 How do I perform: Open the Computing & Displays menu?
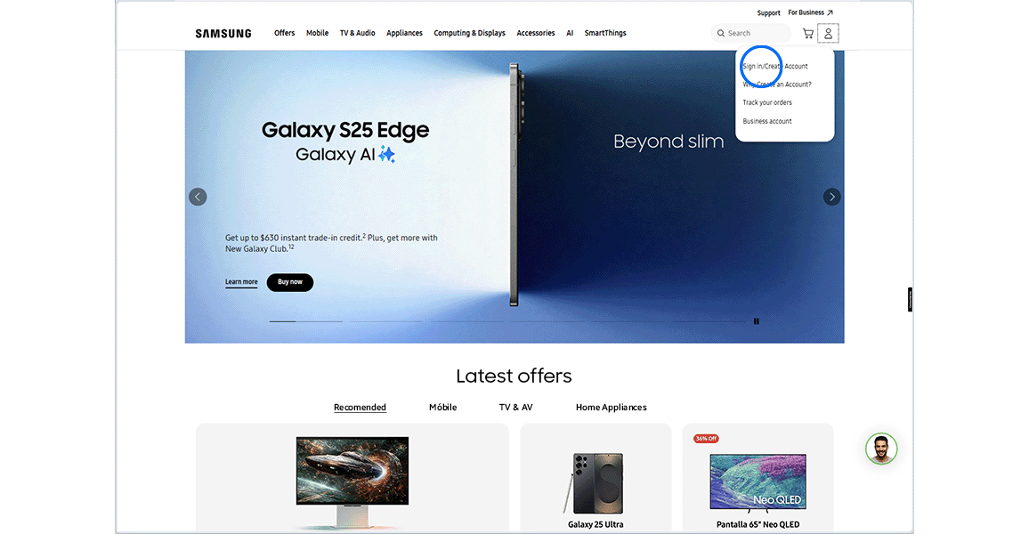click(469, 33)
